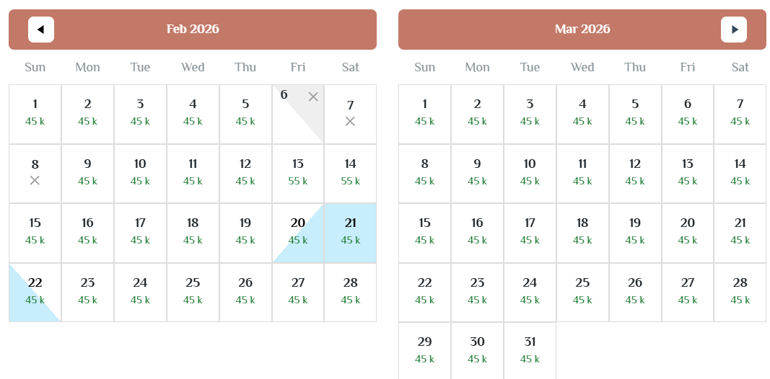Click the Feb 2026 month header
Screen dimensions: 770x379
point(193,29)
